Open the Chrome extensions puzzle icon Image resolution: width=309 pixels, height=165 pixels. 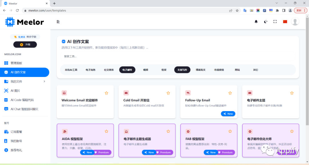[277, 10]
